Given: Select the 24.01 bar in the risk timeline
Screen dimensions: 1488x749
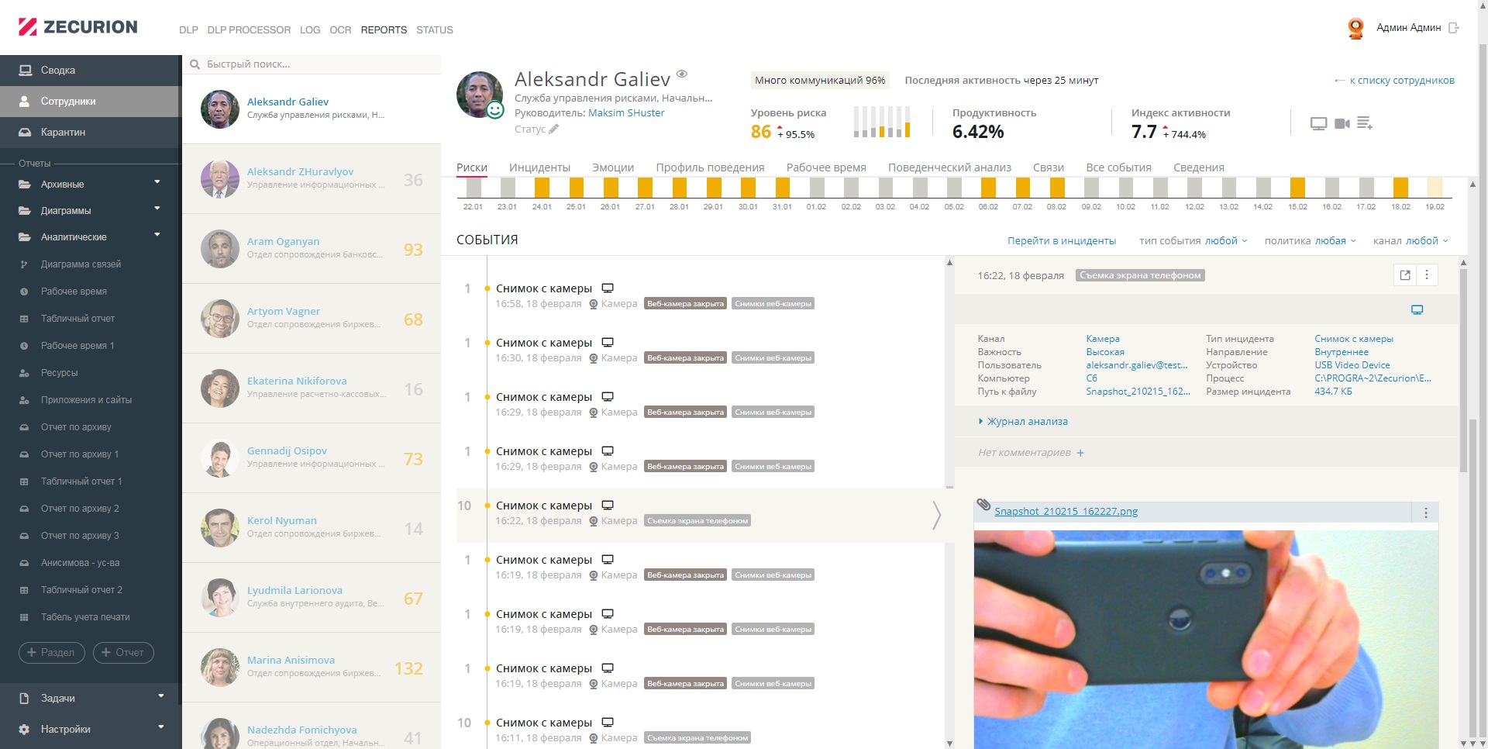Looking at the screenshot, I should point(542,188).
